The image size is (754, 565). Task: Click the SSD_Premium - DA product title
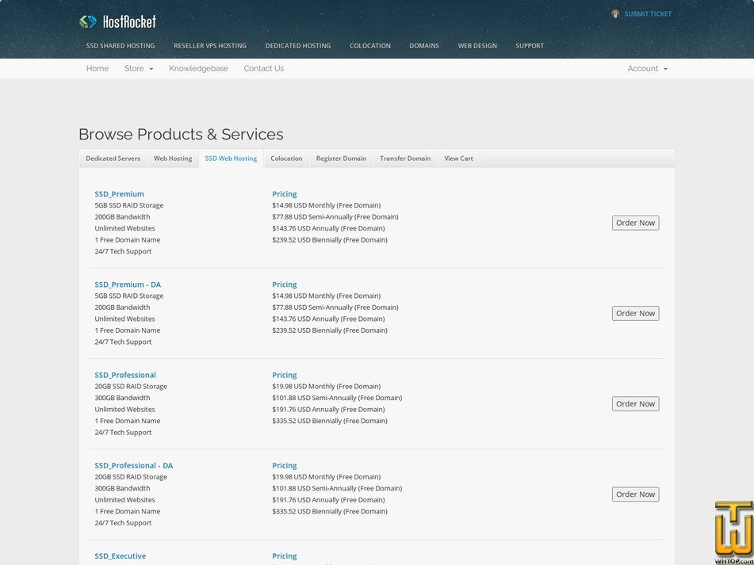128,284
